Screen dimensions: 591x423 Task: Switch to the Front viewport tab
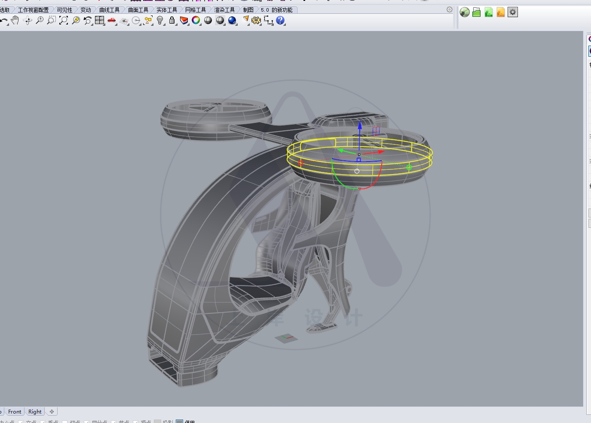pyautogui.click(x=15, y=411)
